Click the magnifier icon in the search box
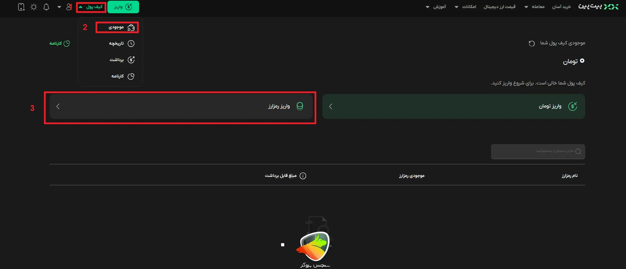 pyautogui.click(x=578, y=151)
